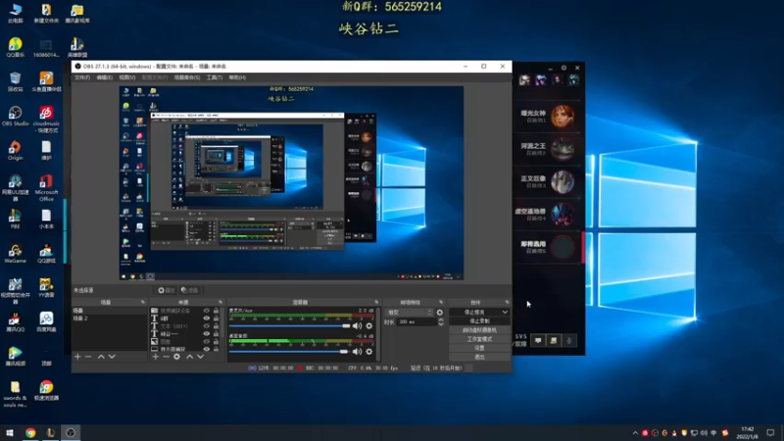784x441 pixels.
Task: Expand the 停止推流 button dropdown arrow
Action: (x=505, y=312)
